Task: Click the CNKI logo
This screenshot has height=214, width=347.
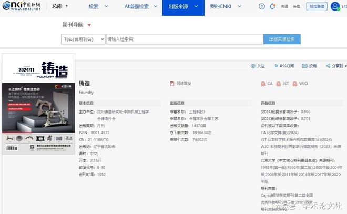Action: (x=22, y=6)
